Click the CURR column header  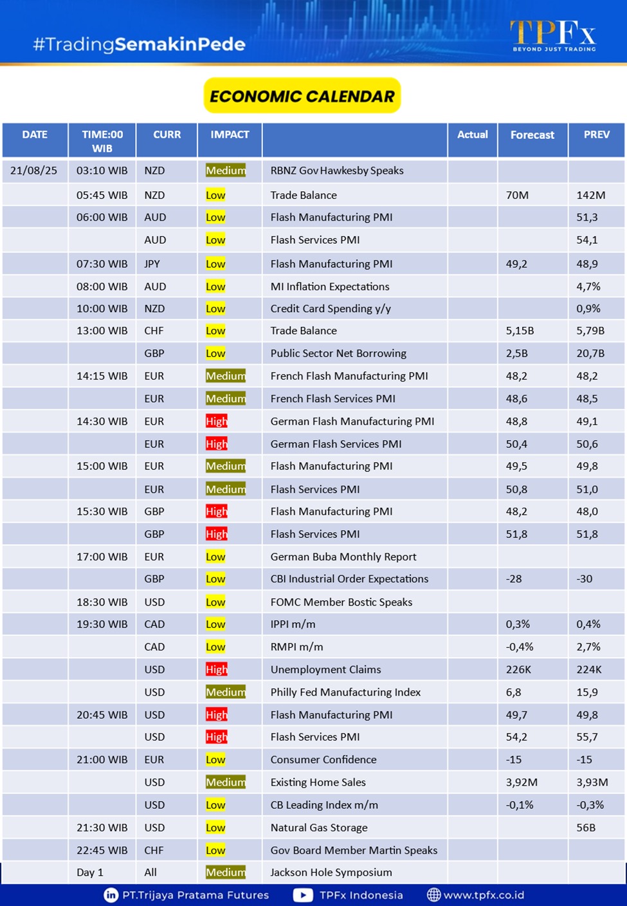coord(167,134)
